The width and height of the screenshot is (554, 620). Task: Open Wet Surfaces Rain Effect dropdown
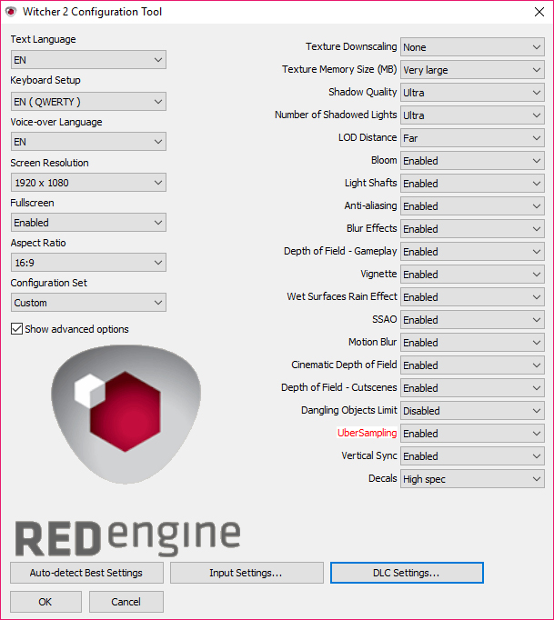coord(472,297)
